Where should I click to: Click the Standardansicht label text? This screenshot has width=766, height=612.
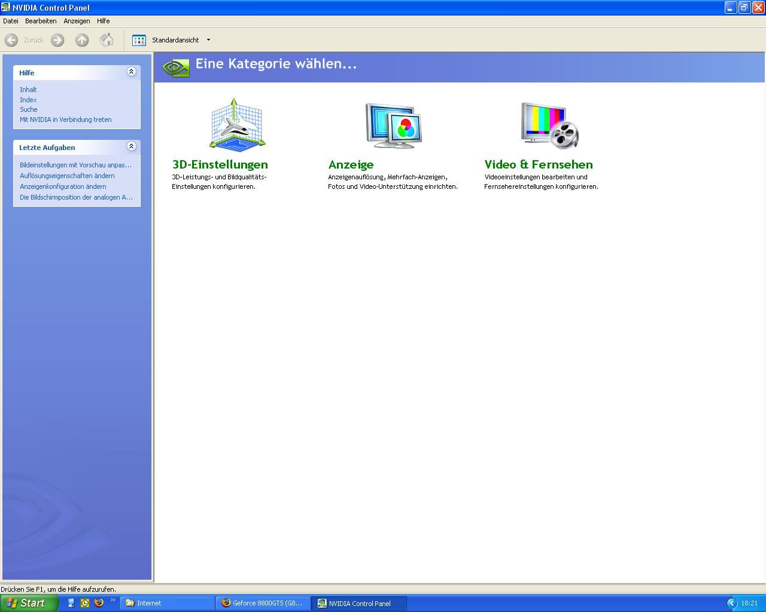click(175, 40)
